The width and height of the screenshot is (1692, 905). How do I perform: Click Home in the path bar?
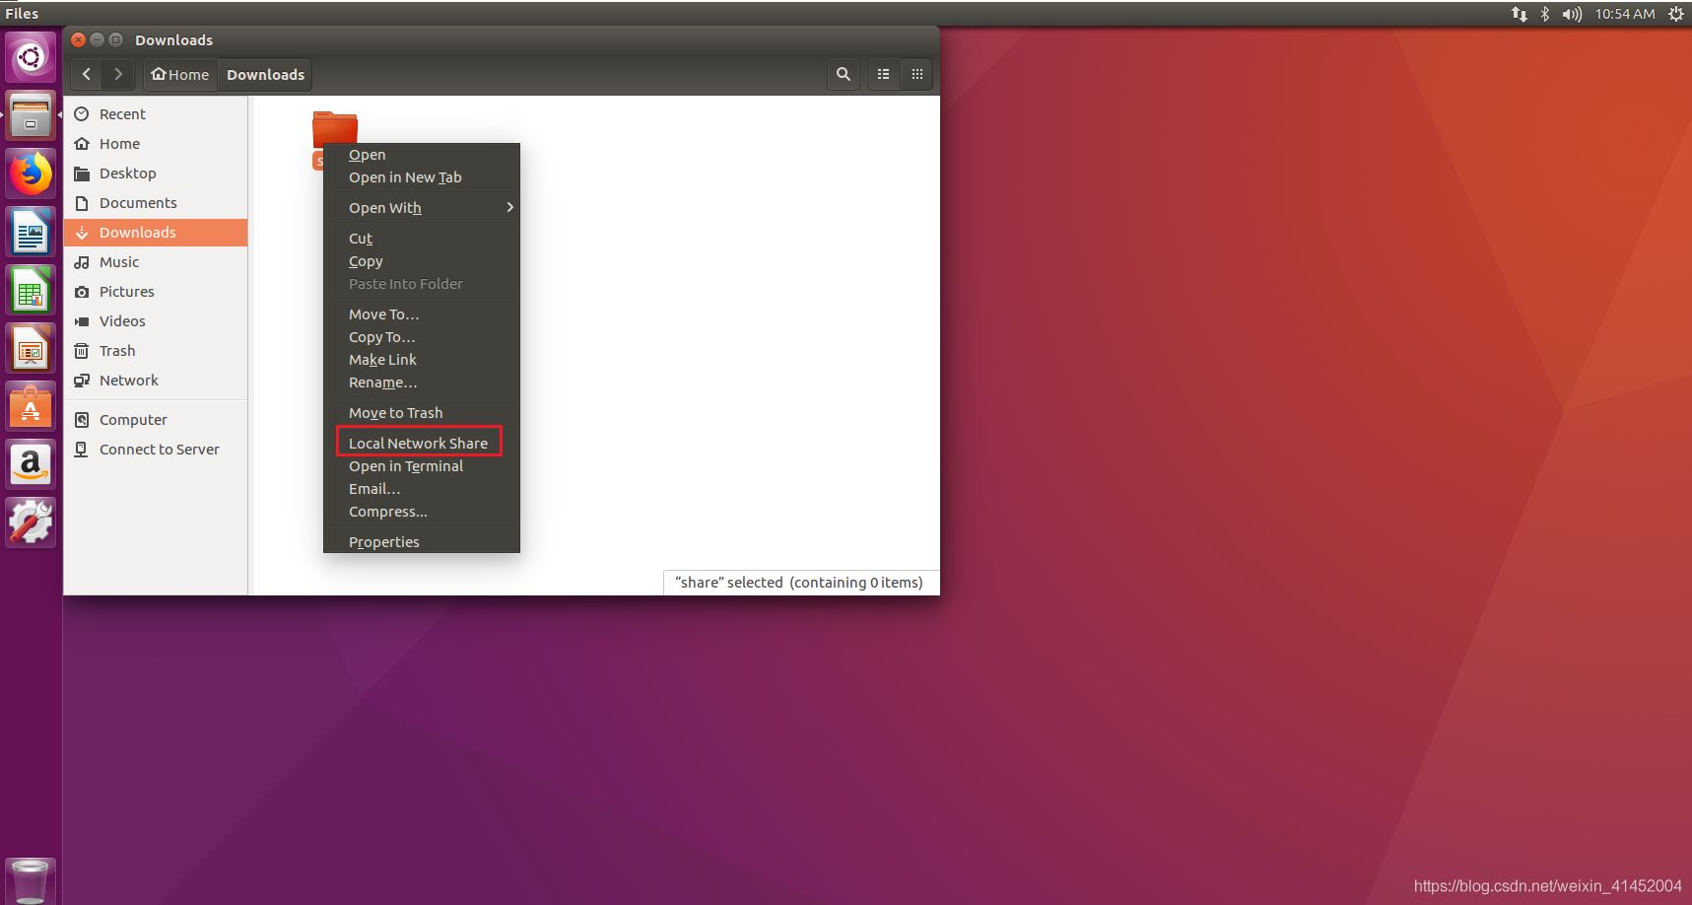coord(180,74)
